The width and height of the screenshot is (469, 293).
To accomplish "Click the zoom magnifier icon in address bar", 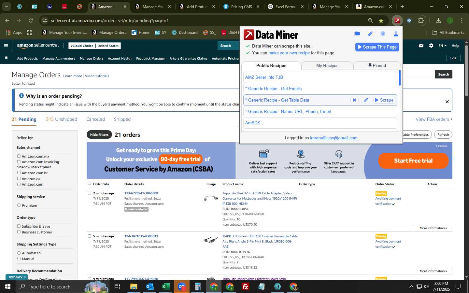I will click(370, 21).
